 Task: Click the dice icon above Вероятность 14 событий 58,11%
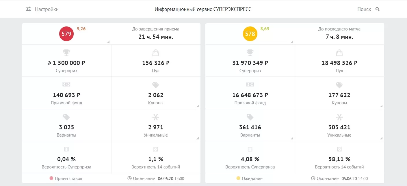click(x=339, y=149)
